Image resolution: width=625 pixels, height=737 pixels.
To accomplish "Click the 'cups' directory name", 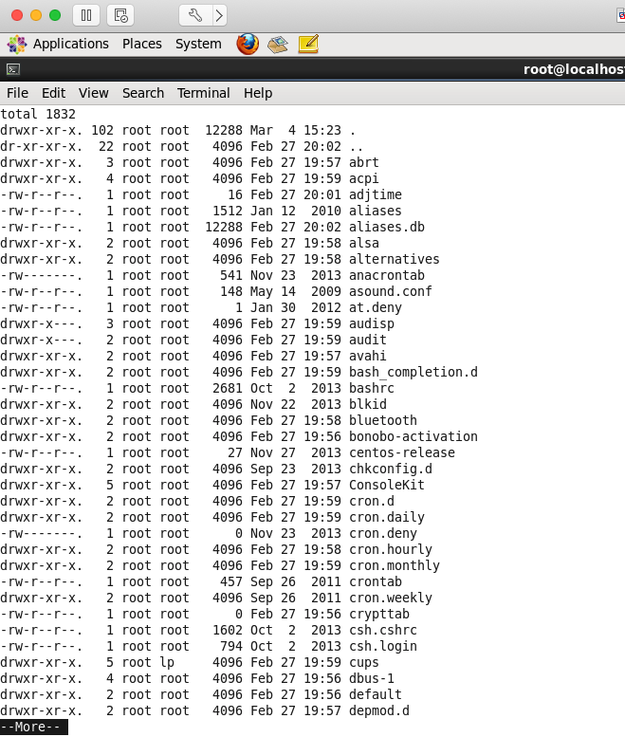I will pyautogui.click(x=364, y=663).
